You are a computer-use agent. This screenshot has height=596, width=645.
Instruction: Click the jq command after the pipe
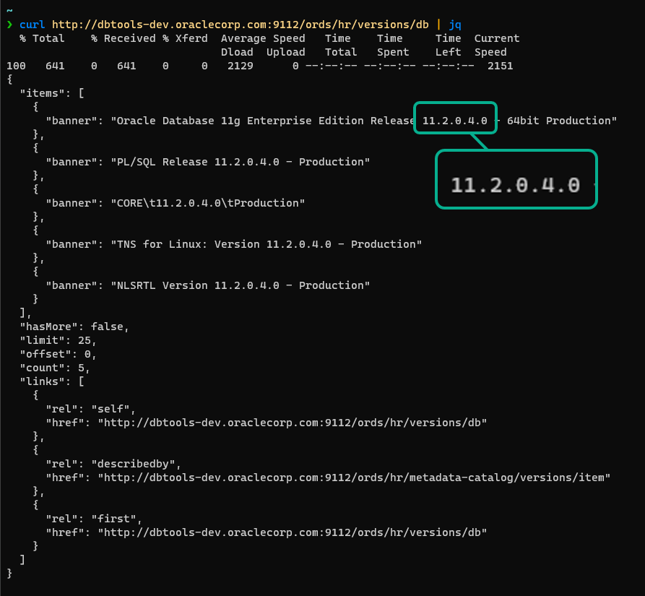455,25
